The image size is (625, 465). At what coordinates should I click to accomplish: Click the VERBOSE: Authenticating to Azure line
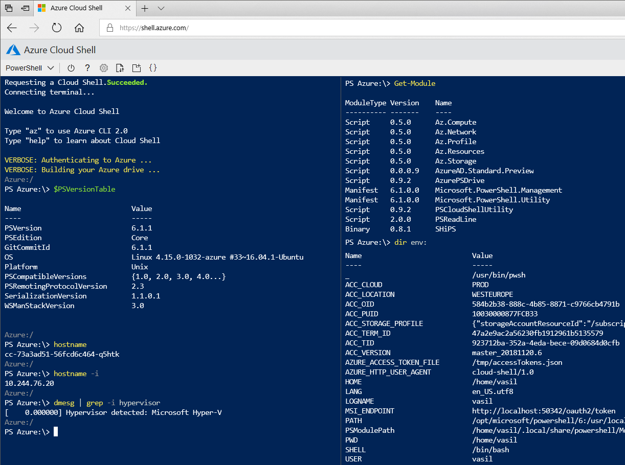(x=78, y=160)
